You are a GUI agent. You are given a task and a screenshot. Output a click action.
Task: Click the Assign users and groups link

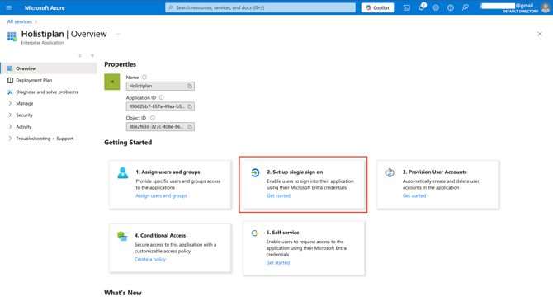(x=161, y=196)
